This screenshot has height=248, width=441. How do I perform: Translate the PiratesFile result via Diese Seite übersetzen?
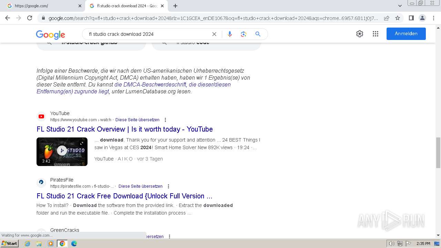(x=141, y=186)
